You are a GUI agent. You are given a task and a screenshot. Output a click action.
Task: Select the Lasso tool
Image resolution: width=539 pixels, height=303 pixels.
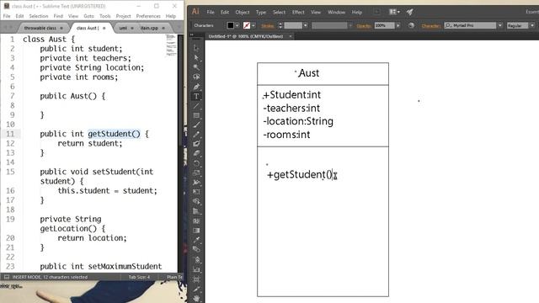tap(196, 77)
